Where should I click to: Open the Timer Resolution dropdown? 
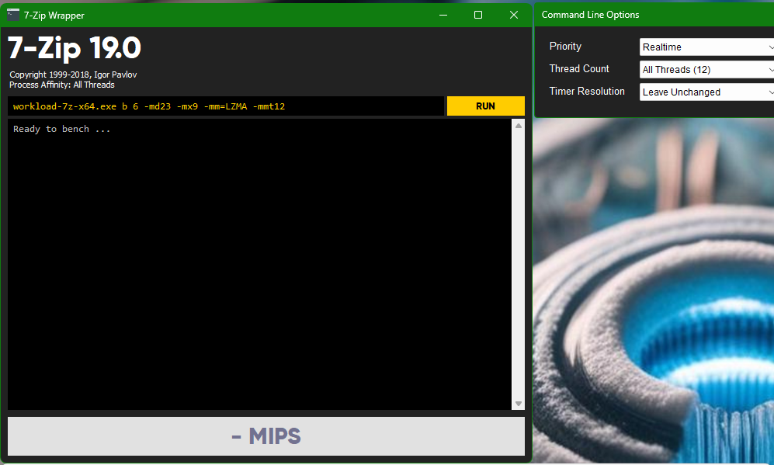pyautogui.click(x=706, y=92)
